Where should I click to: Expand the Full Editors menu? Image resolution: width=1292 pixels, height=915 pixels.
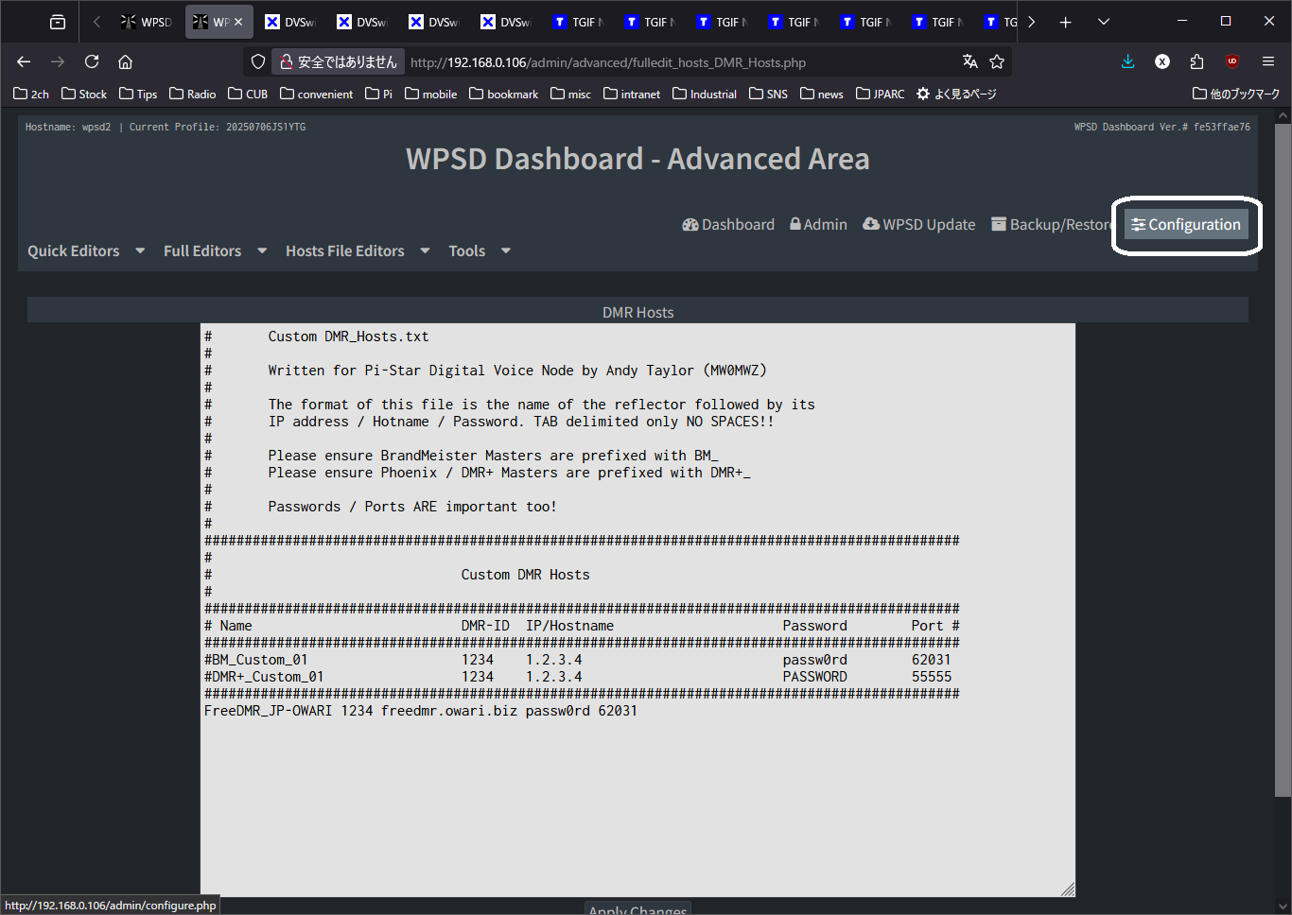pyautogui.click(x=216, y=250)
